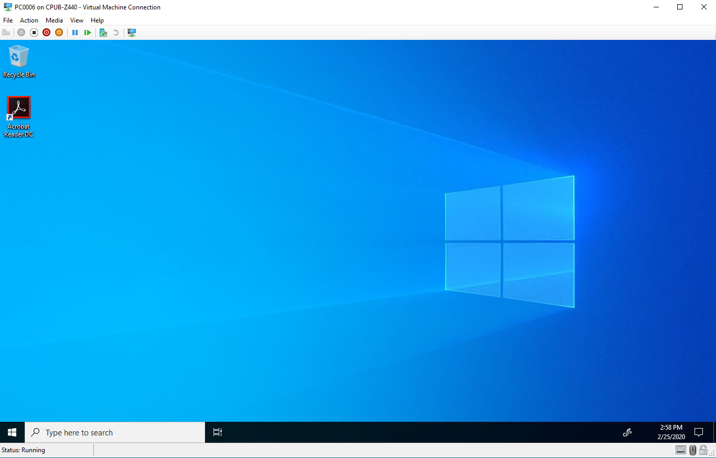The image size is (716, 458).
Task: Take a checkpoint of the VM
Action: 103,32
